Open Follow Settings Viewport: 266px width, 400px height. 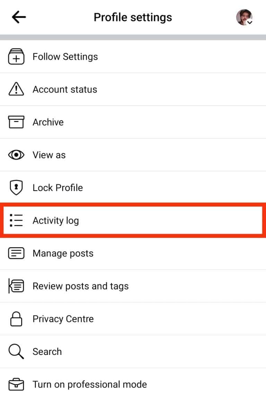point(65,57)
